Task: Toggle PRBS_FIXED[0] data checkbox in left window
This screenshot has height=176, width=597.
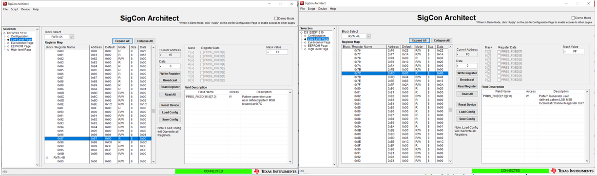Action: pos(203,80)
